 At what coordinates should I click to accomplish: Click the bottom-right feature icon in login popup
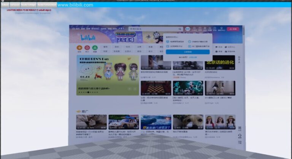[190, 46]
